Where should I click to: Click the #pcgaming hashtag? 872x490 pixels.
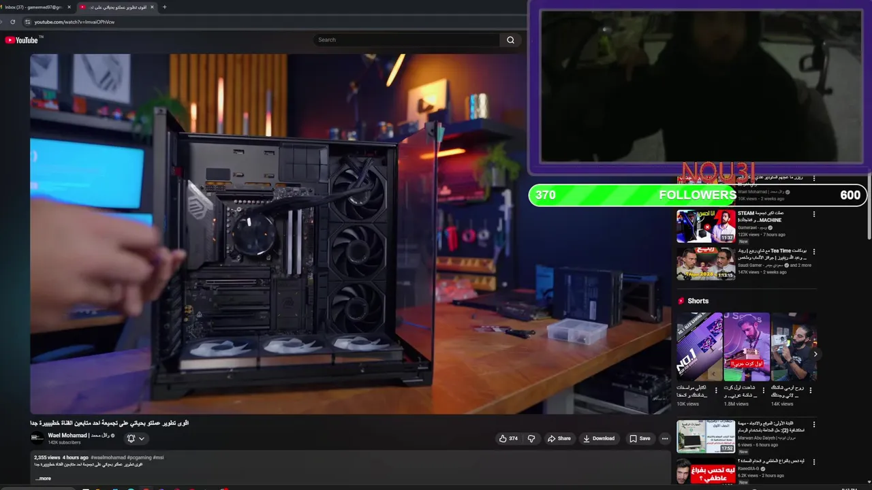(x=140, y=457)
